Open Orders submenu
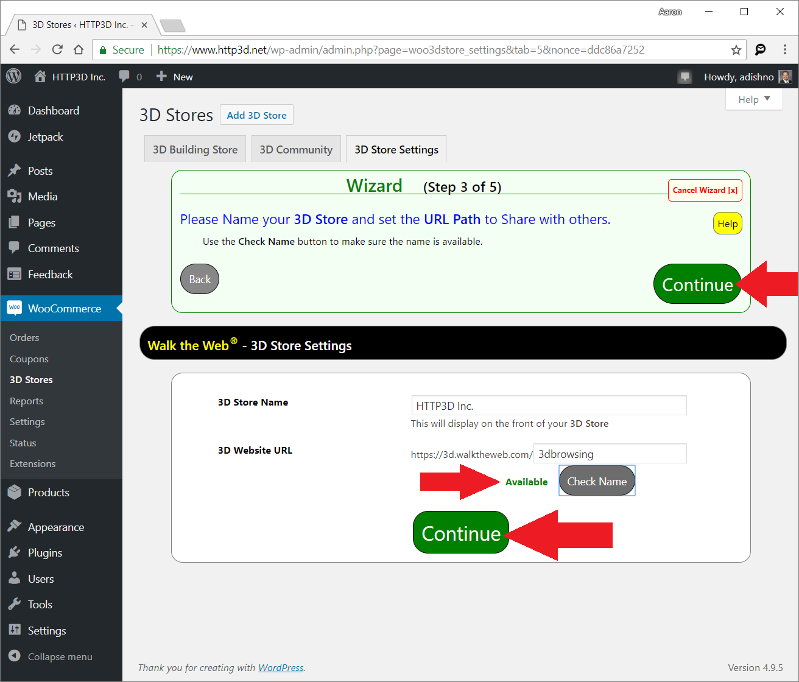Viewport: 799px width, 682px height. (x=24, y=337)
